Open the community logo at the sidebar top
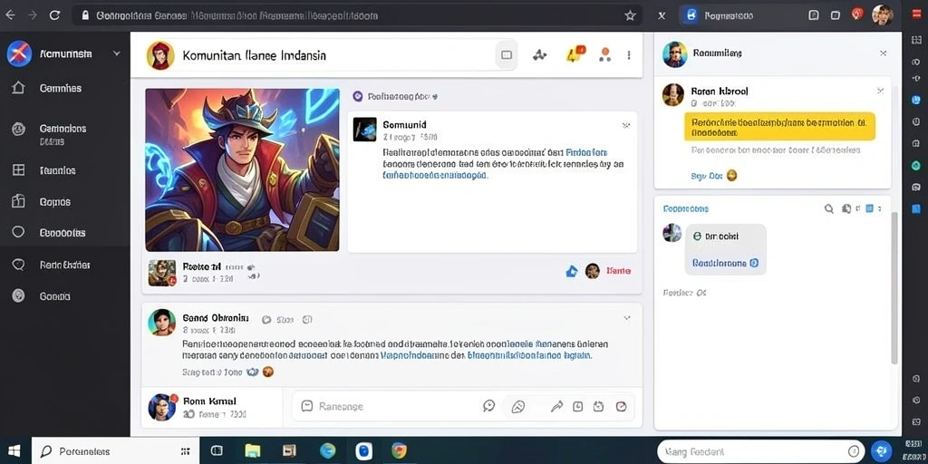 (19, 53)
